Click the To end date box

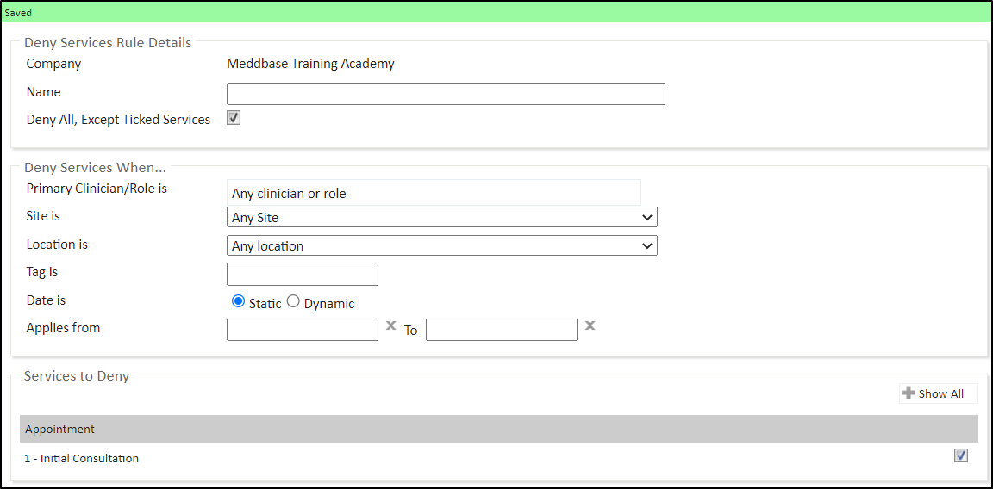coord(501,330)
